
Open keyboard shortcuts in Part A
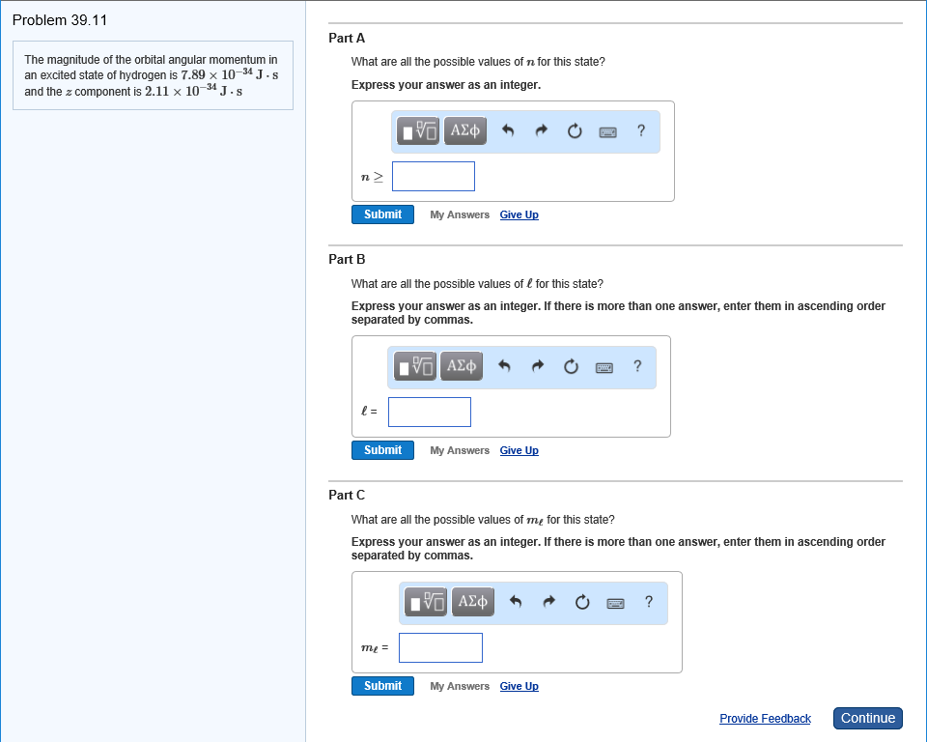click(x=608, y=130)
